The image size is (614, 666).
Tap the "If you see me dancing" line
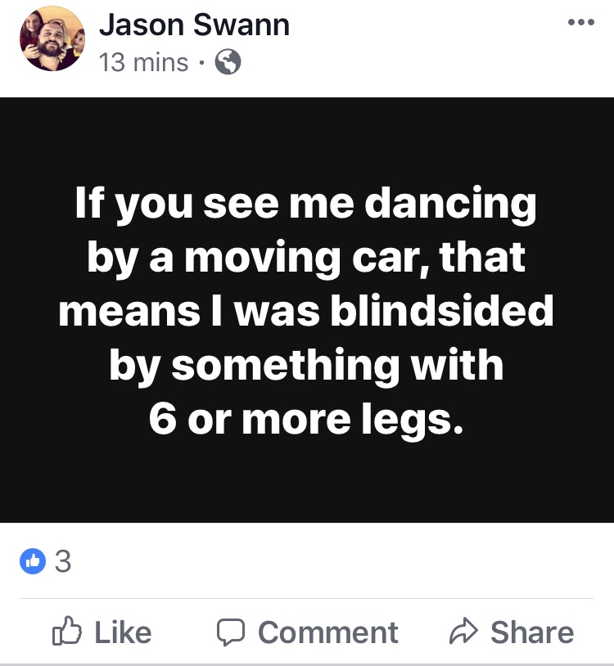306,205
